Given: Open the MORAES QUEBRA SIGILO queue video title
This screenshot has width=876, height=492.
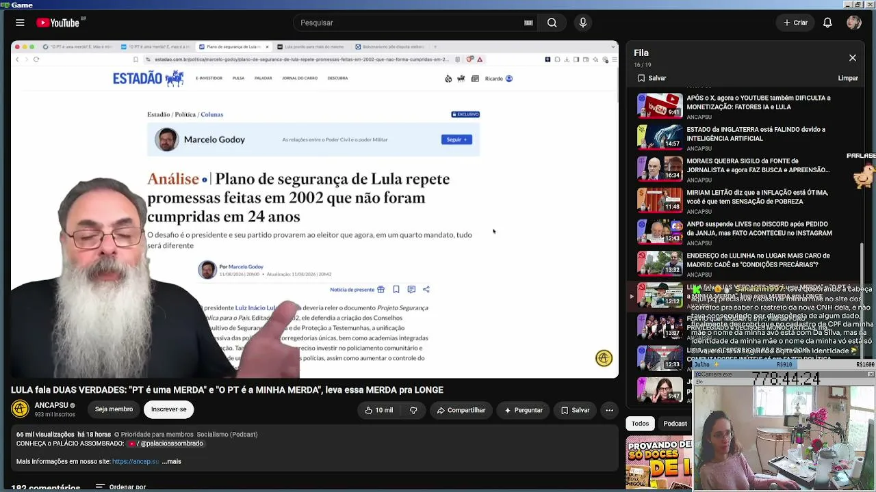Looking at the screenshot, I should (758, 165).
